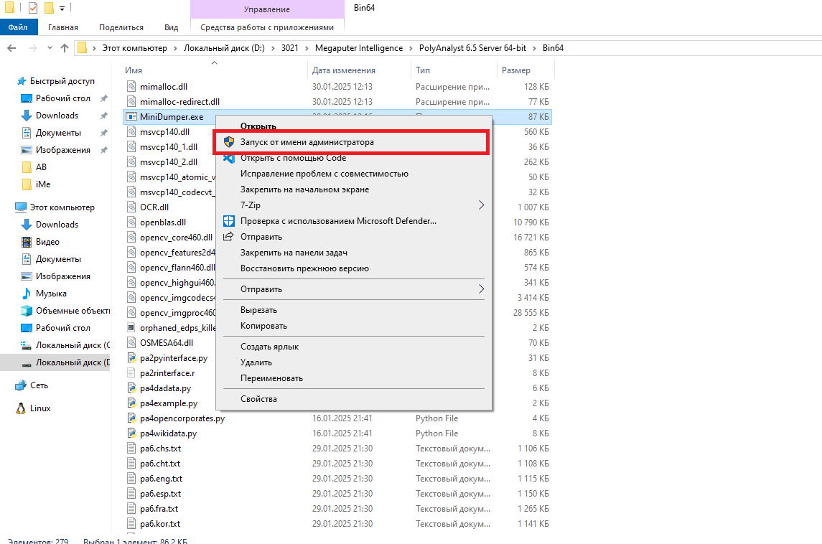This screenshot has height=544, width=822.
Task: Unpin Документы pushpin in quick access
Action: pyautogui.click(x=104, y=133)
